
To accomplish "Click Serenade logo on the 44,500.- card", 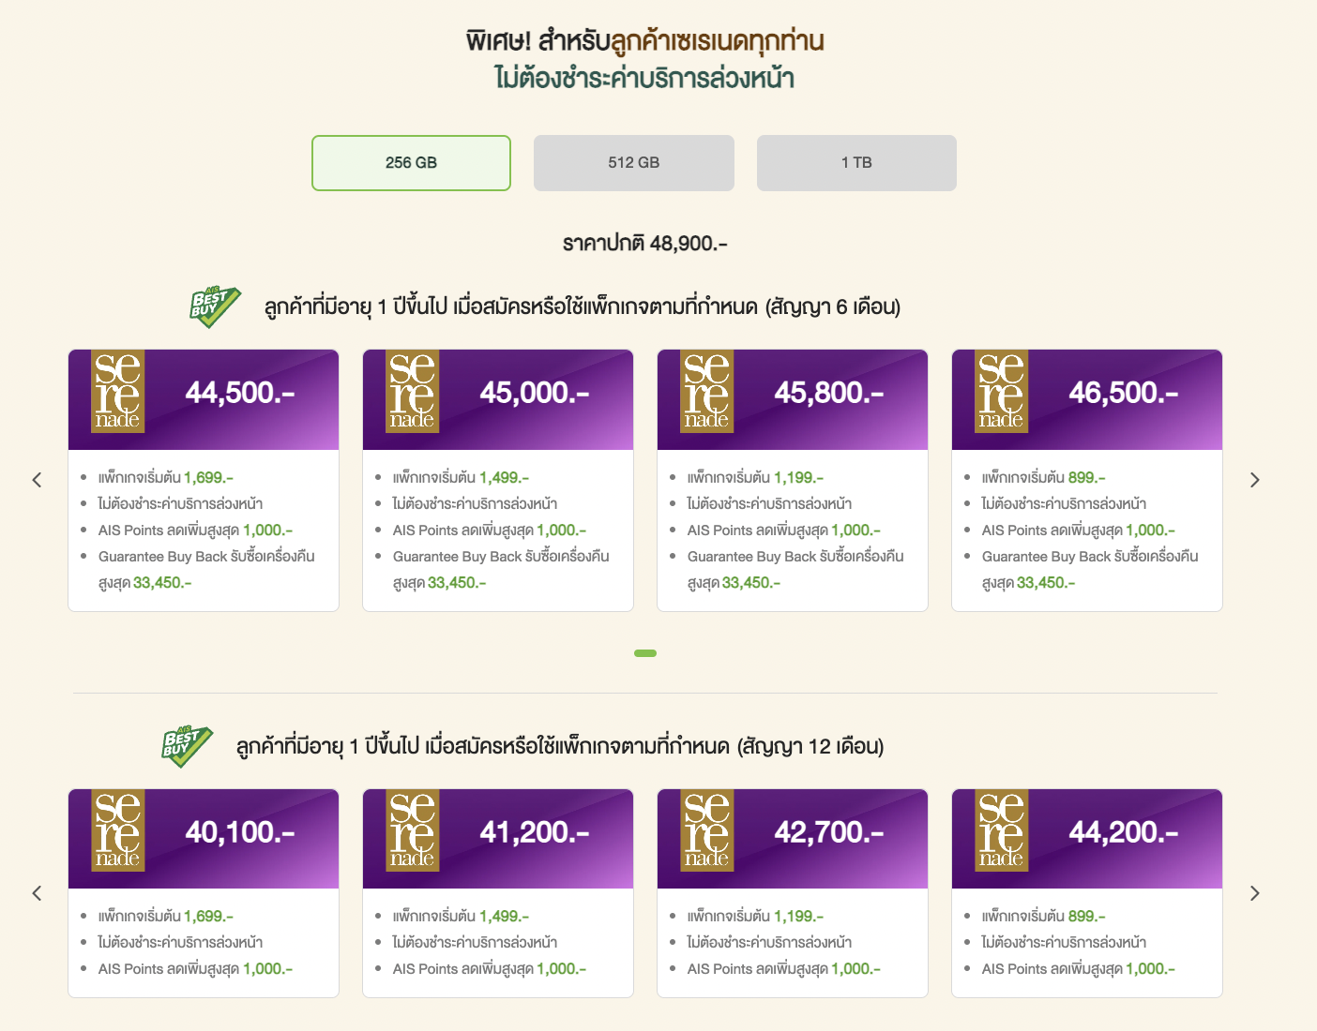I will [117, 392].
